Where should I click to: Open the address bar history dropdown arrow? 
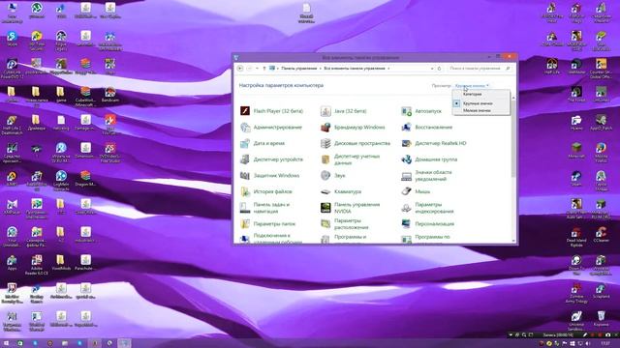click(432, 69)
